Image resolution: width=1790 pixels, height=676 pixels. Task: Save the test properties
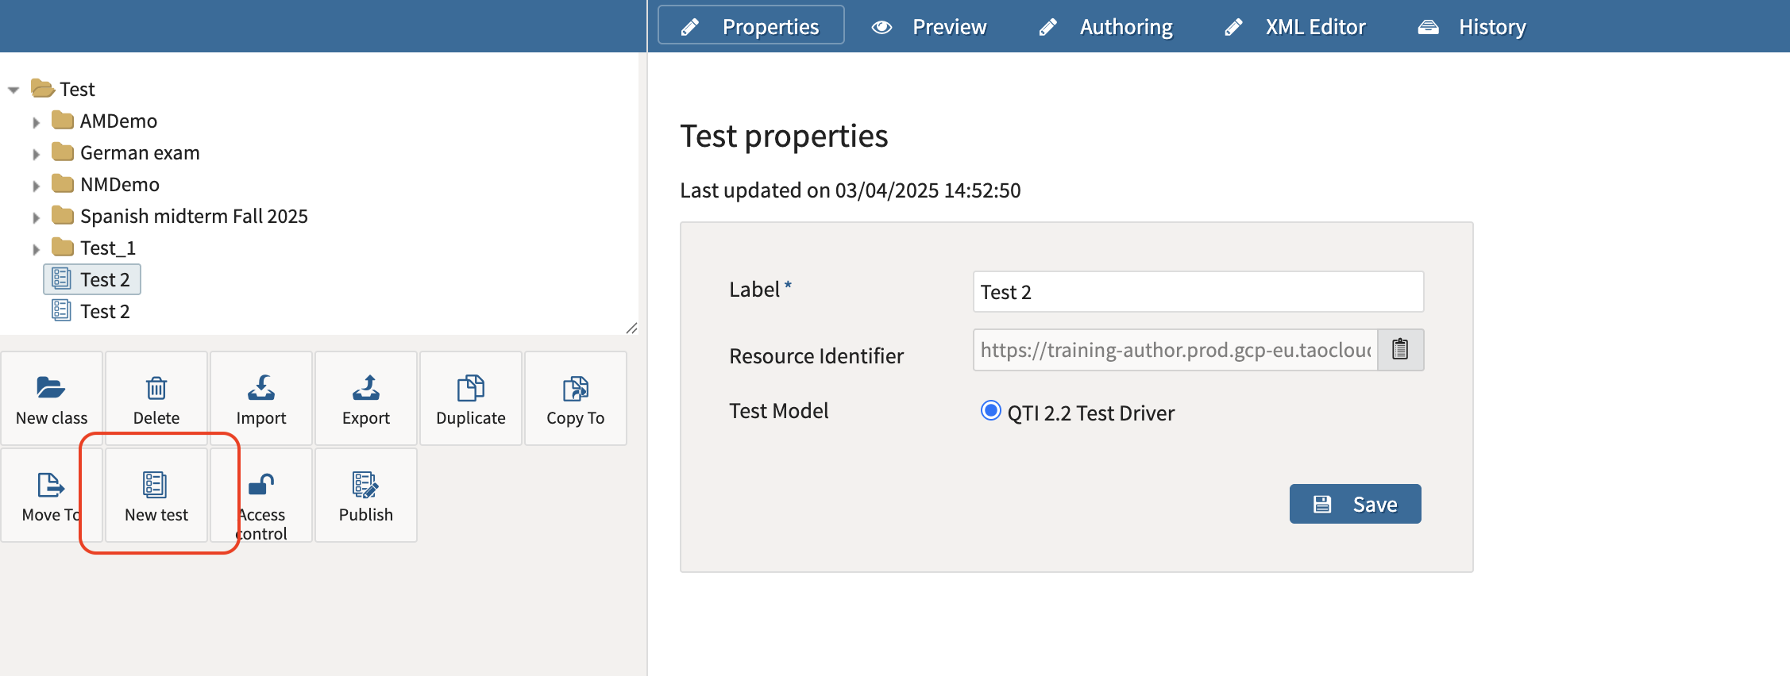point(1356,504)
